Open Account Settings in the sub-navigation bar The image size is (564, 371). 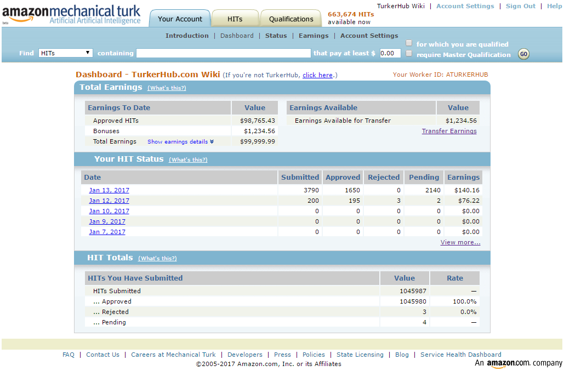369,36
